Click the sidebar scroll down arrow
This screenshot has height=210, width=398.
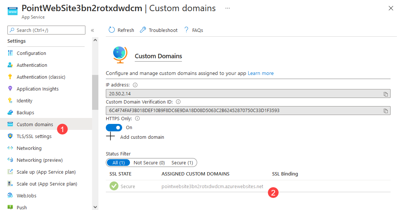[95, 207]
